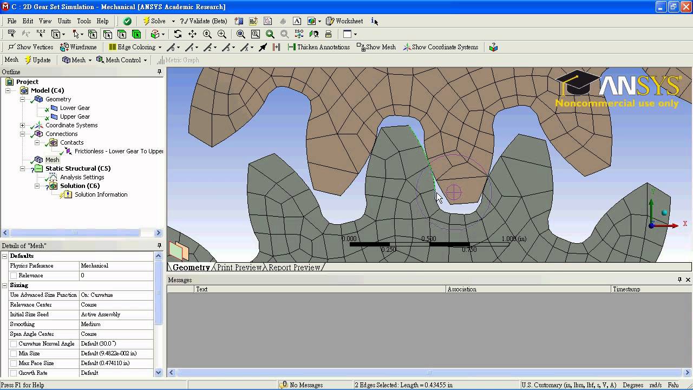Screen dimensions: 693x390
Task: Click the Validate (Beta) button
Action: [x=204, y=21]
